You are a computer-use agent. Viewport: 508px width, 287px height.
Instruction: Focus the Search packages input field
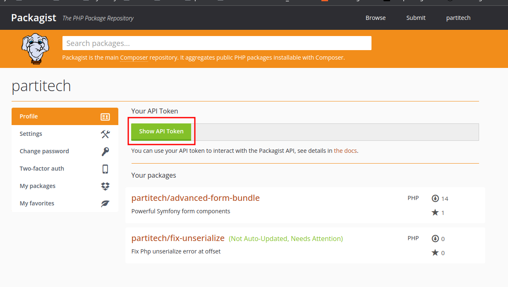217,43
